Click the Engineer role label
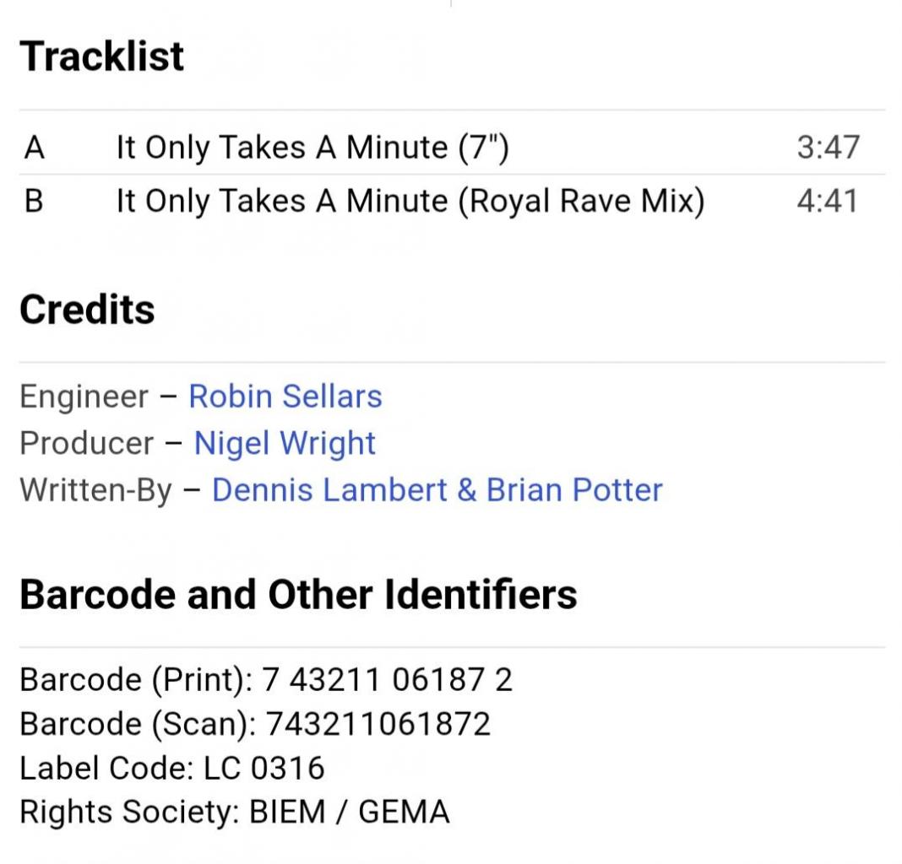902x864 pixels. pos(84,397)
